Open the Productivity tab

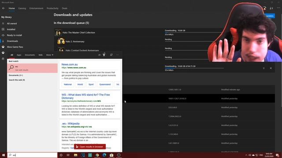(52, 8)
